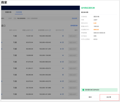Image resolution: width=120 pixels, height=102 pixels.
Task: Click the card payment icon in 61,264.21 row
Action: 63,68
